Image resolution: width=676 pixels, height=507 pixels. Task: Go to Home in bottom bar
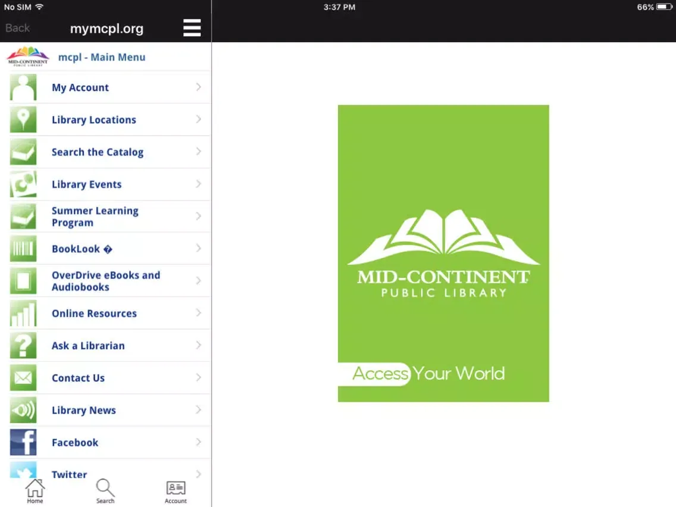(x=35, y=491)
